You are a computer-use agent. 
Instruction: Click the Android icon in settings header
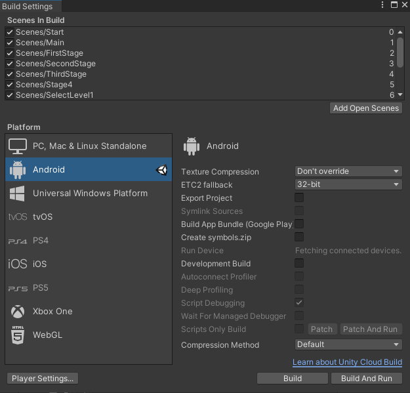click(x=192, y=146)
